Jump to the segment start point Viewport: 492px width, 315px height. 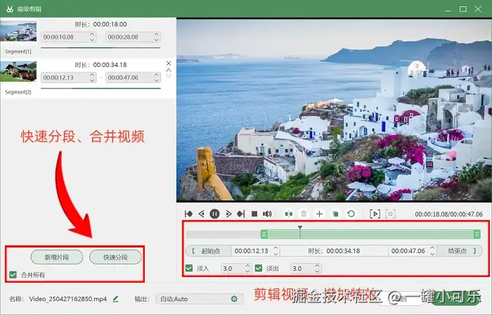tap(188, 214)
